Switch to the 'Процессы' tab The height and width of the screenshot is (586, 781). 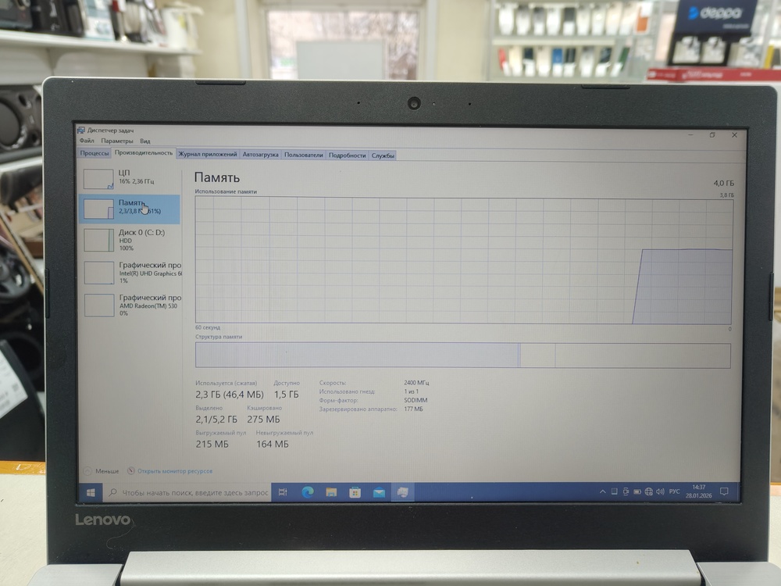tap(94, 155)
